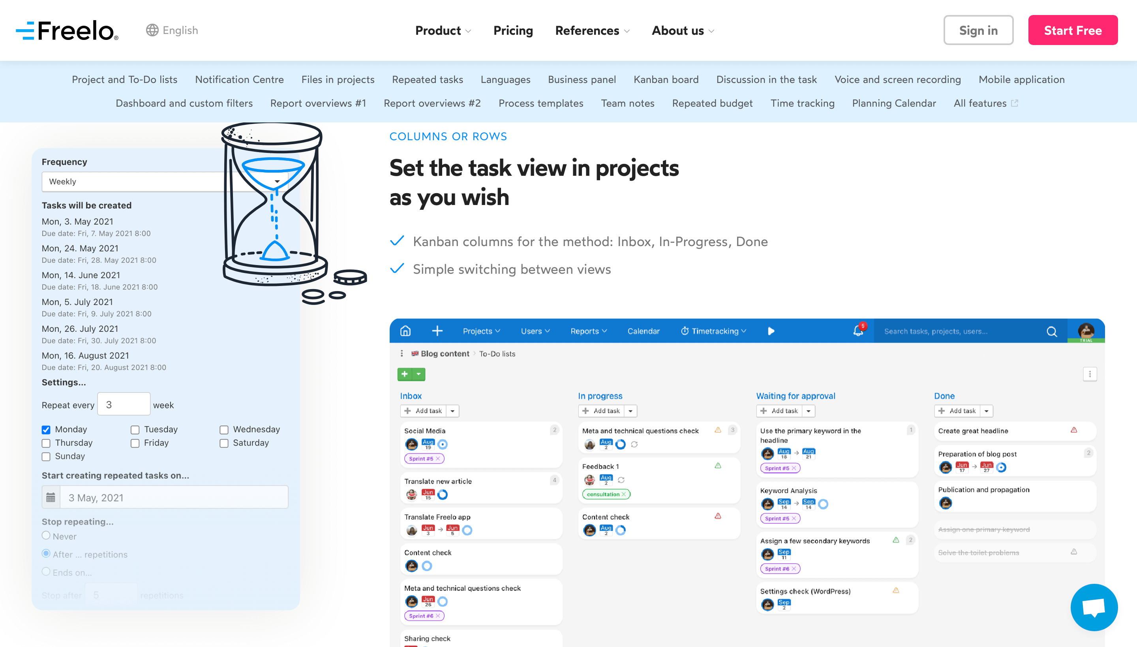1137x647 pixels.
Task: Click progress circle on Keyword Analysis card
Action: (823, 504)
